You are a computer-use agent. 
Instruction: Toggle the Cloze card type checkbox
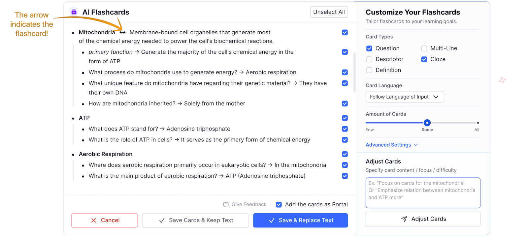[424, 59]
